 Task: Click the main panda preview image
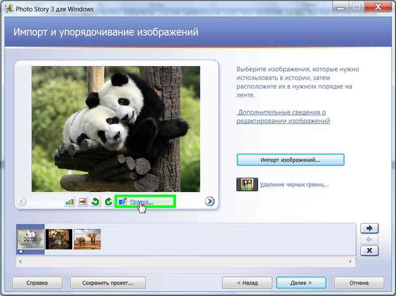[x=116, y=129]
